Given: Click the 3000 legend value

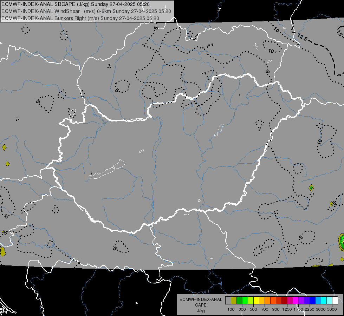Looking at the screenshot, I should pyautogui.click(x=321, y=309).
